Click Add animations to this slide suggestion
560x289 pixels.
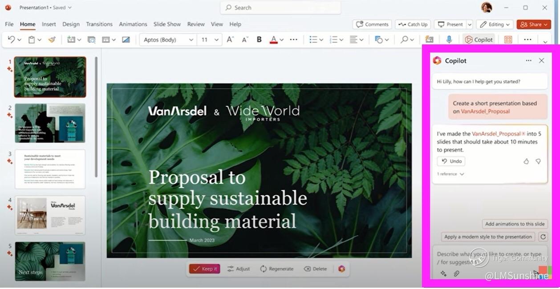[515, 224]
